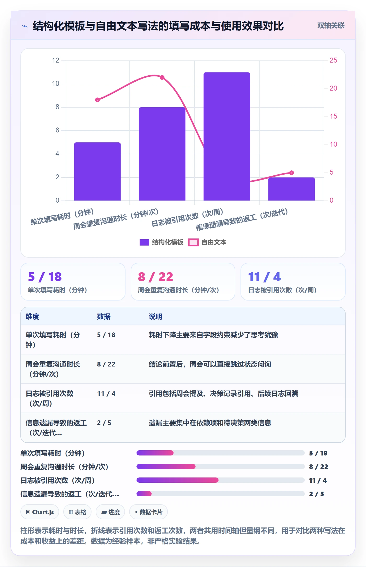Select the tallest bar for 日志被引用次数
Screen dimensions: 366x567
(227, 136)
